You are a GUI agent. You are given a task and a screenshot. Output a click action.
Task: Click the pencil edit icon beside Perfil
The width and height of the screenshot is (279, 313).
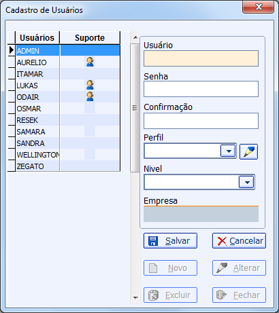tap(248, 151)
